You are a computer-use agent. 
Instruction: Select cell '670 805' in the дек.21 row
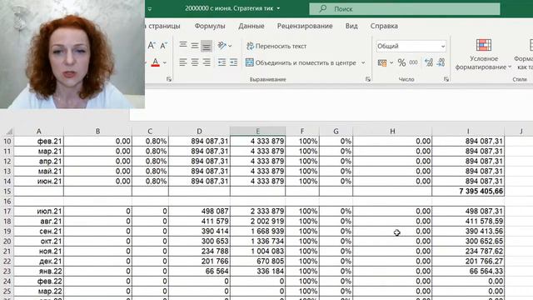(257, 261)
